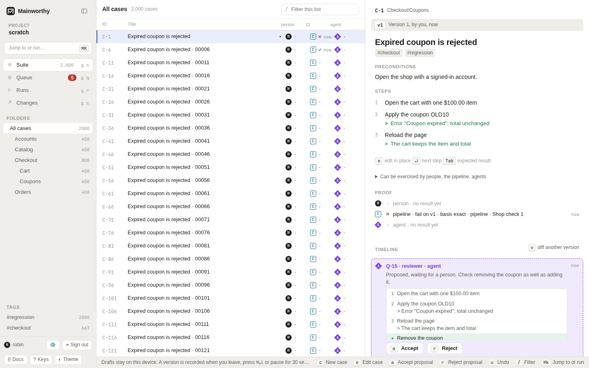Go to the Suite view
589x368 pixels.
(48, 65)
